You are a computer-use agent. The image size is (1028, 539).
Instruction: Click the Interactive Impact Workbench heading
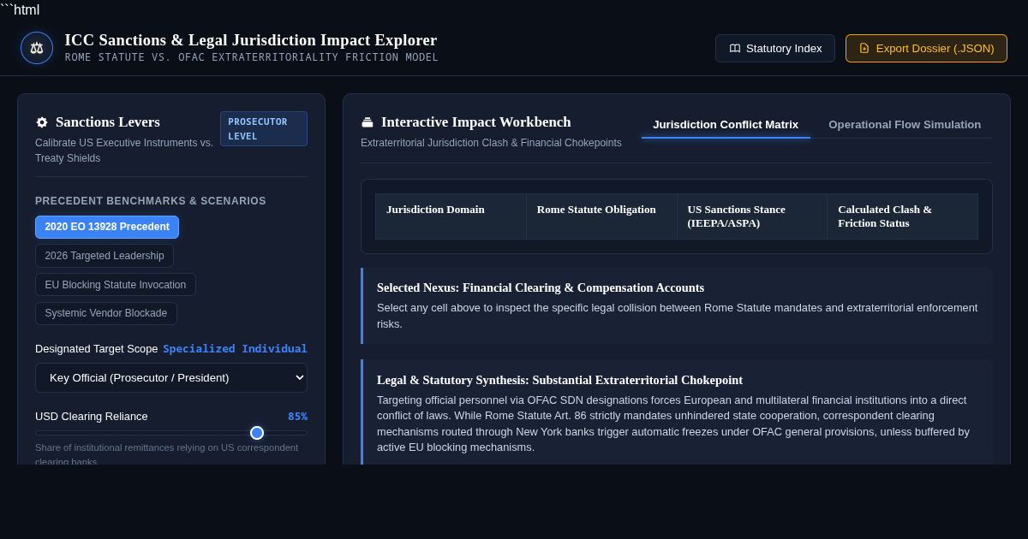476,122
